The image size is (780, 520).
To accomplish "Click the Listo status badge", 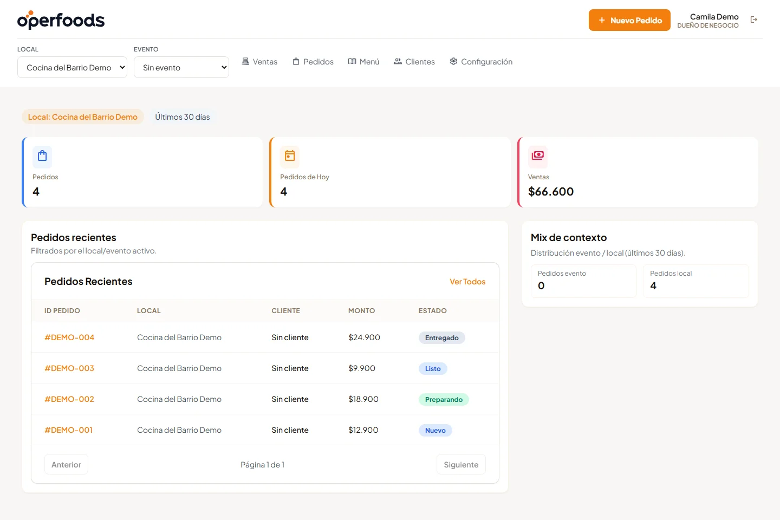I will pos(433,369).
